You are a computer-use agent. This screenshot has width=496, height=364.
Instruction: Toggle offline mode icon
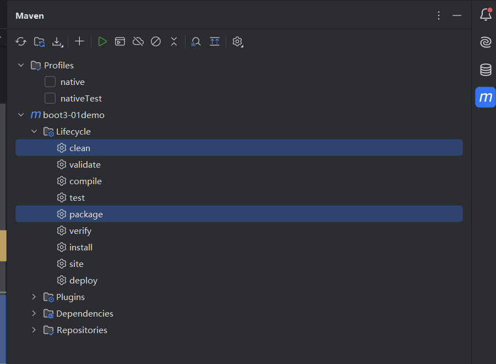pyautogui.click(x=138, y=41)
